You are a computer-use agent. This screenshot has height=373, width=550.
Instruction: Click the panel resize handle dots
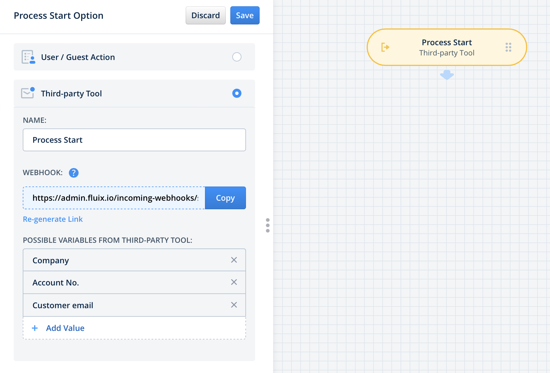(x=268, y=225)
